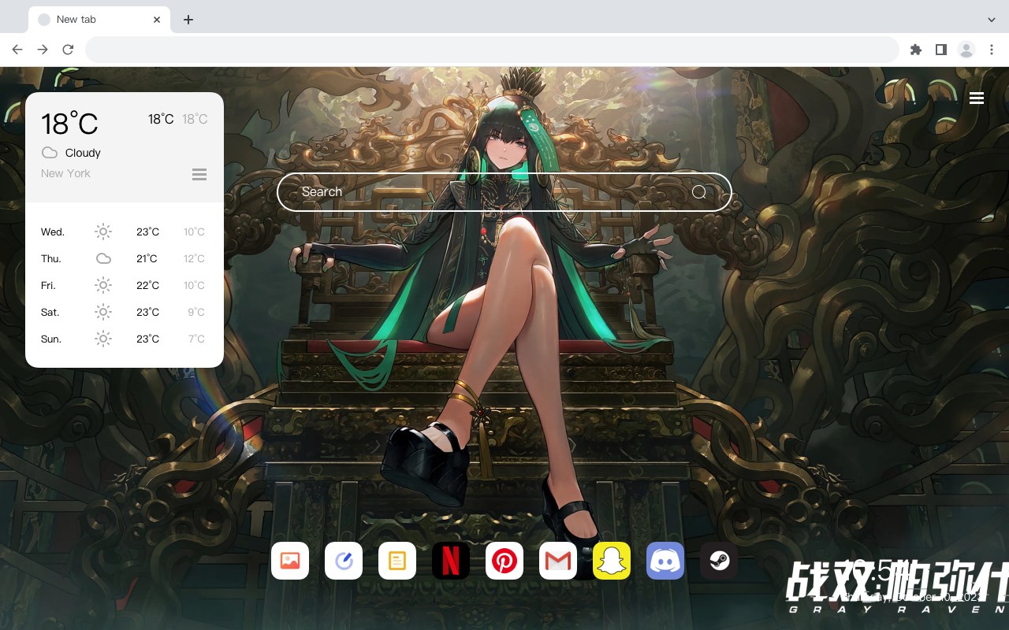Close the New tab tab
The width and height of the screenshot is (1009, 630).
(x=158, y=20)
